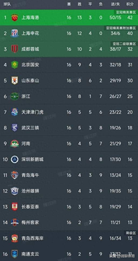Click the Tianjin Jinmen Tiger (天津津门虎) badge
138x261 pixels.
pos(15,112)
